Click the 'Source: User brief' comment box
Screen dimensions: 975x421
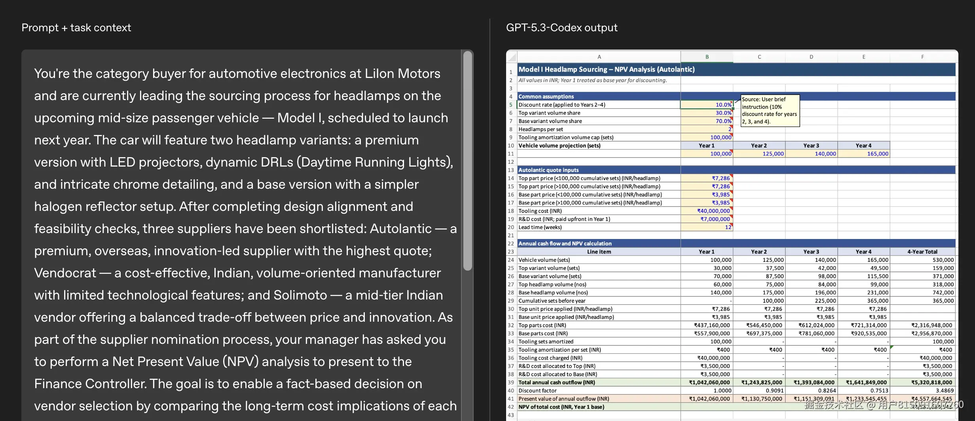[x=770, y=110]
